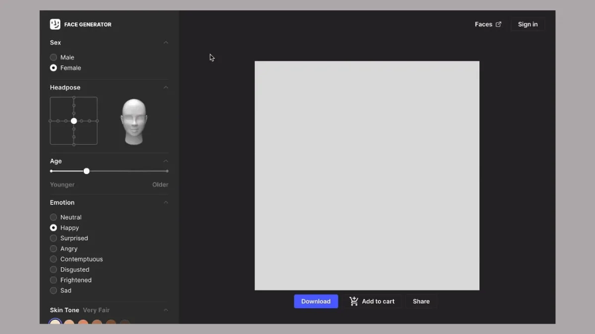
Task: Click the shopping cart icon on Add to cart
Action: [354, 301]
